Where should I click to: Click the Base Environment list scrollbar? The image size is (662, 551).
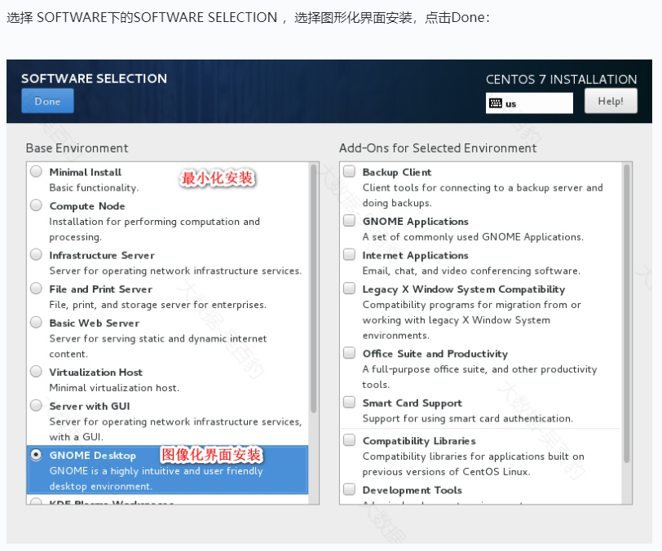click(313, 289)
